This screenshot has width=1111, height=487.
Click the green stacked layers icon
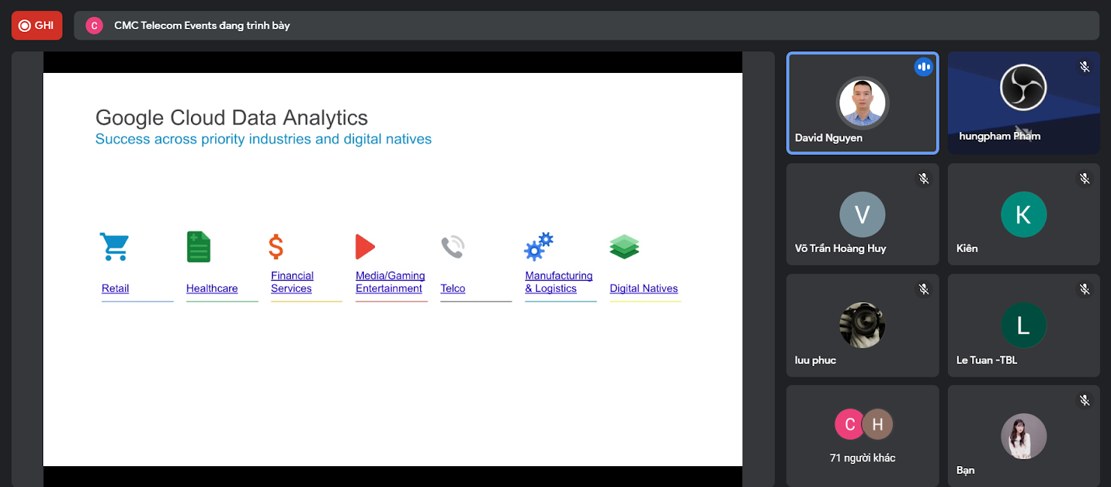[x=624, y=247]
